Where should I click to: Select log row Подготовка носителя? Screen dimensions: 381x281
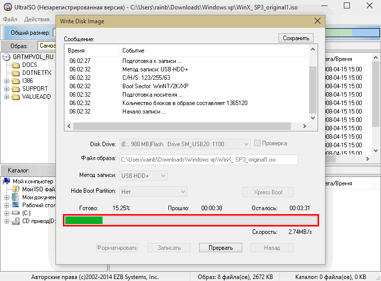tap(187, 95)
